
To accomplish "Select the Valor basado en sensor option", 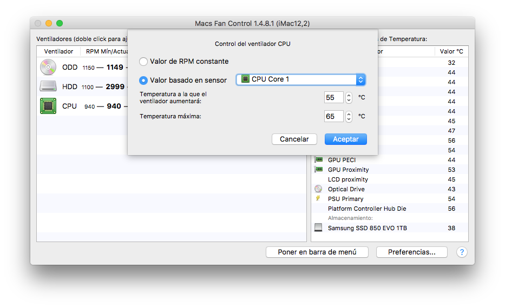I will click(x=143, y=80).
